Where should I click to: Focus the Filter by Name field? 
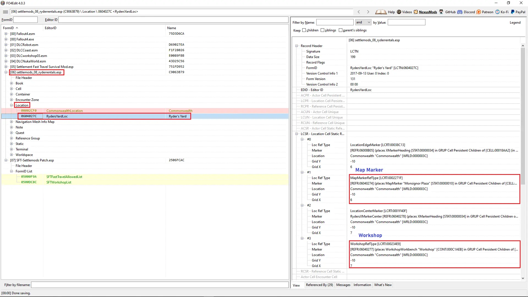335,22
